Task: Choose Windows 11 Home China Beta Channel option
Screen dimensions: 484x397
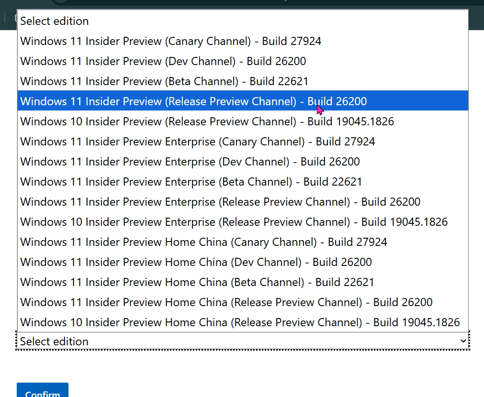Action: pyautogui.click(x=197, y=282)
